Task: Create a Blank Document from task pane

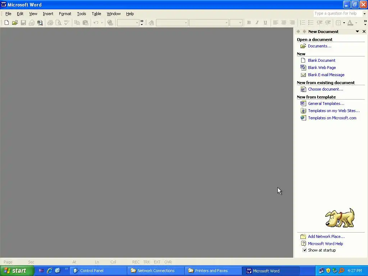Action: [x=322, y=60]
